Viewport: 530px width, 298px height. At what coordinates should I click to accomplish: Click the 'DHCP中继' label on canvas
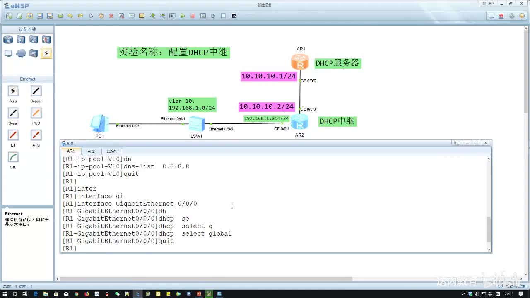click(x=337, y=121)
